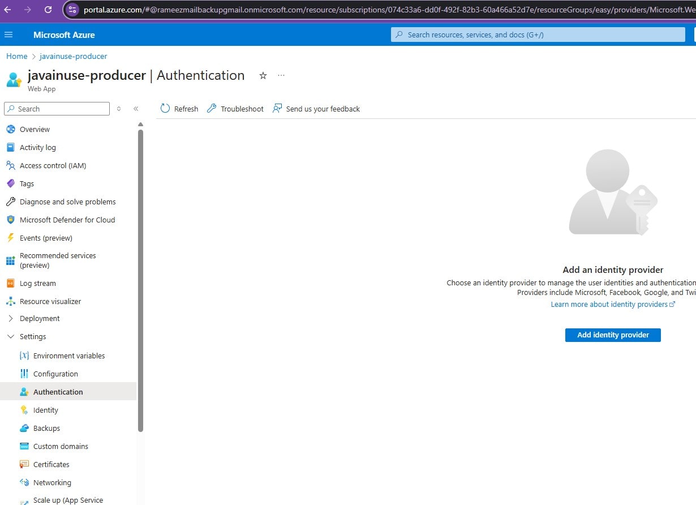Open Scale up (App Service) item
696x505 pixels.
coord(68,500)
